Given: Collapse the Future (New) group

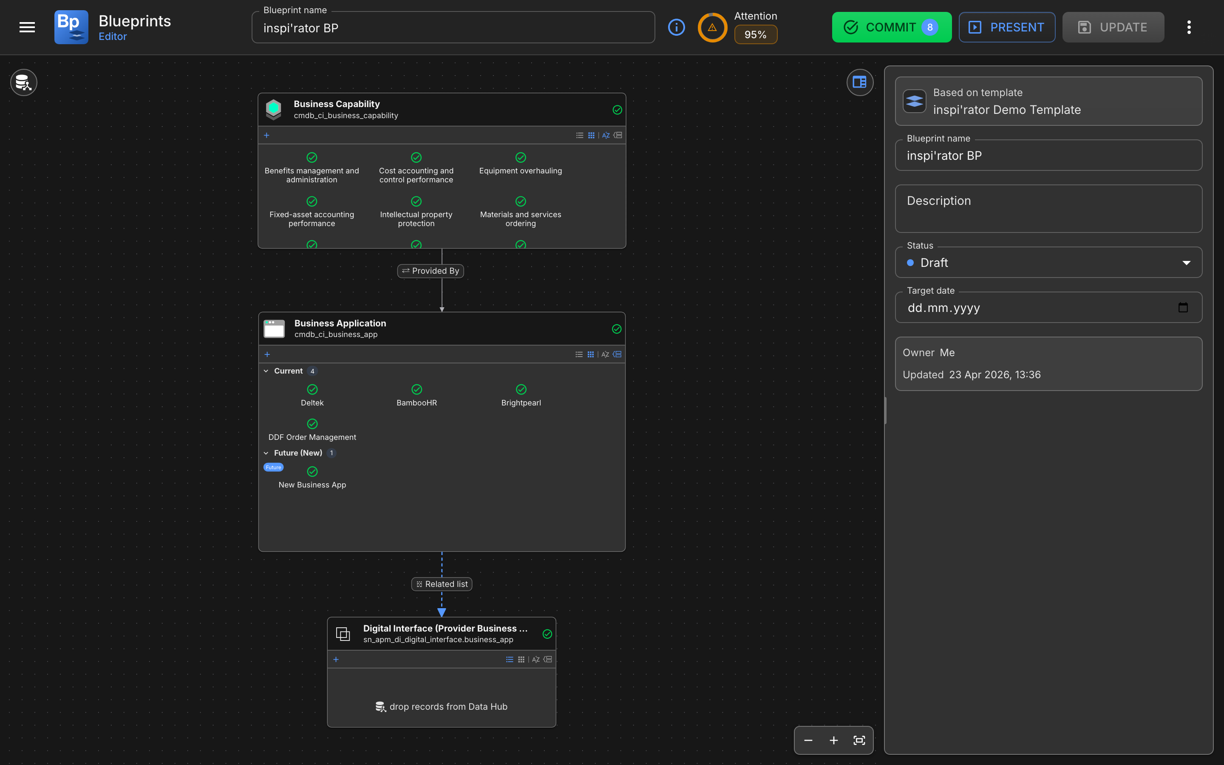Looking at the screenshot, I should click(266, 453).
